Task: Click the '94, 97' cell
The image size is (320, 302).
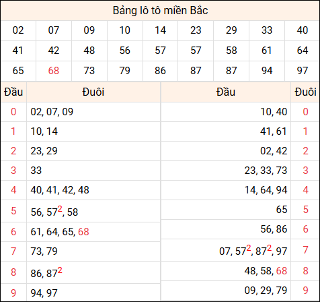Action: pos(93,293)
